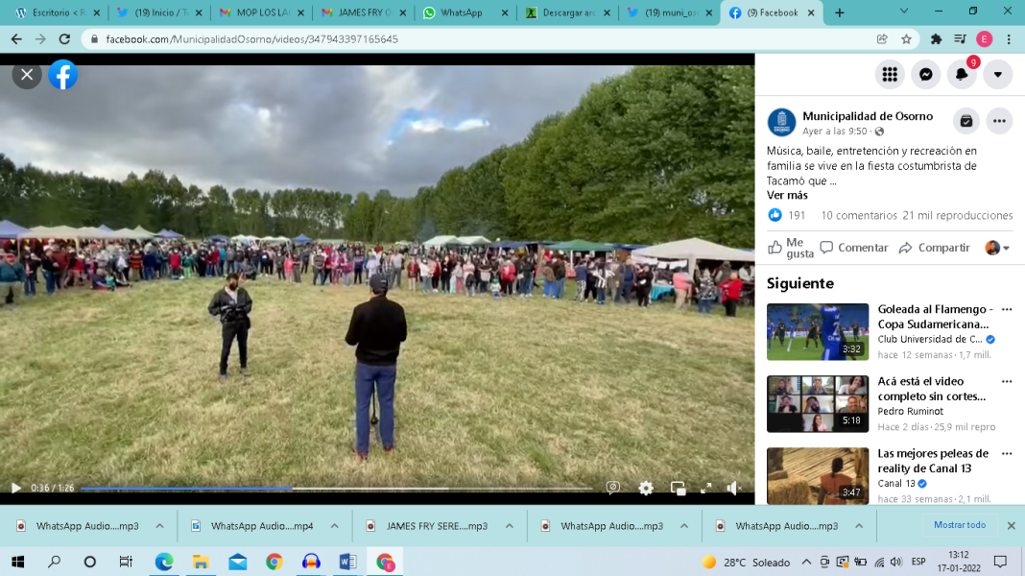Toggle picture-in-picture mini player
Image resolution: width=1025 pixels, height=576 pixels.
(x=678, y=488)
